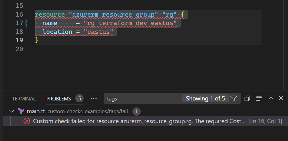Click line number 17 in the gutter

[x=19, y=23]
